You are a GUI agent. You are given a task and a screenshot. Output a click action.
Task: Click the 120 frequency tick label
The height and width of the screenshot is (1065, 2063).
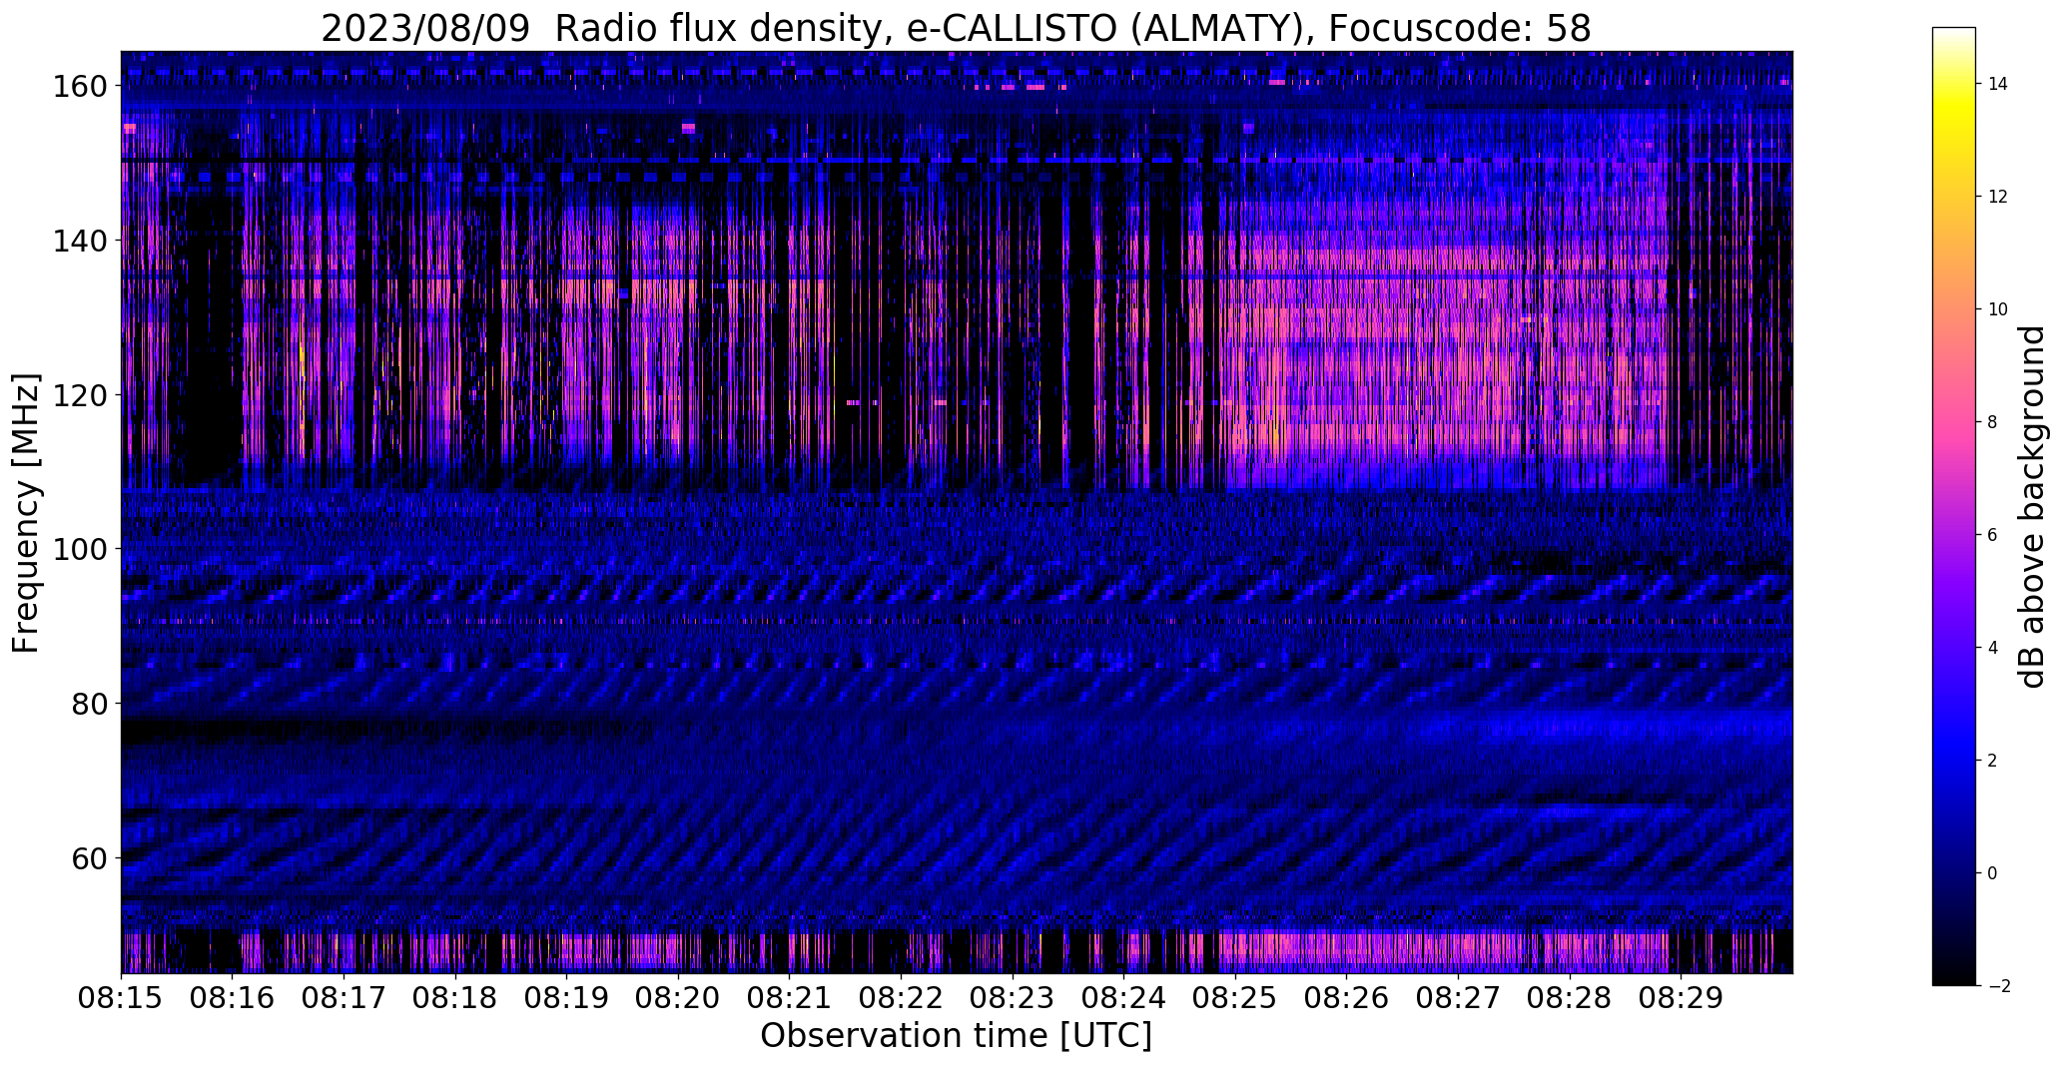click(79, 395)
